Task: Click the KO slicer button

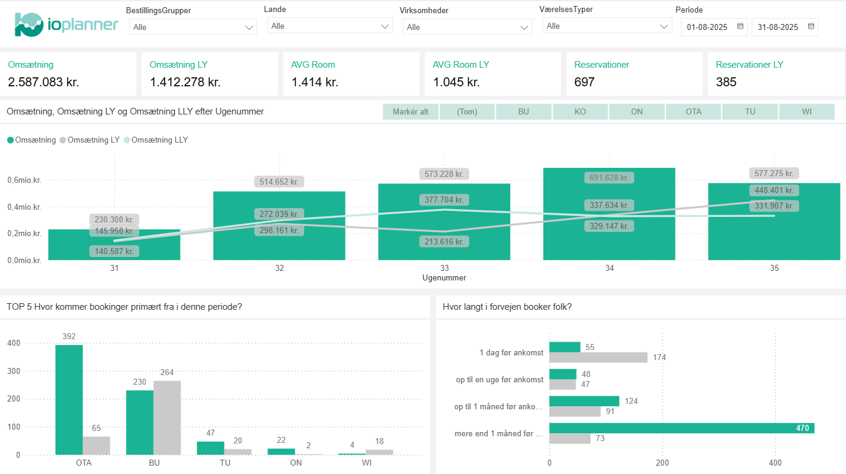Action: [580, 112]
